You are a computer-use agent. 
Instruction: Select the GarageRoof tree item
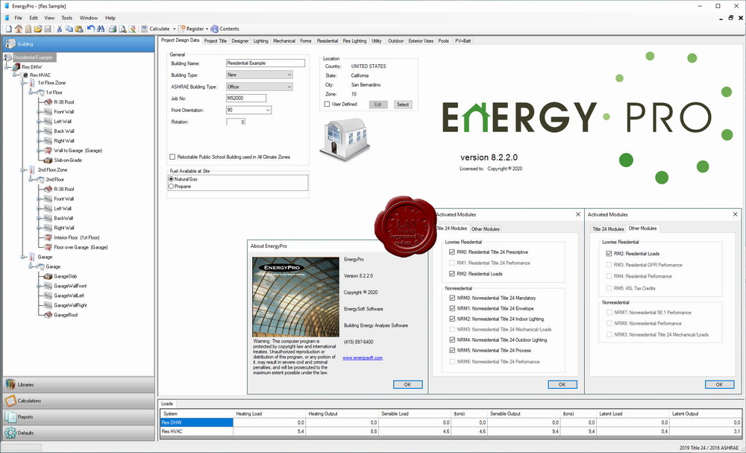(66, 314)
